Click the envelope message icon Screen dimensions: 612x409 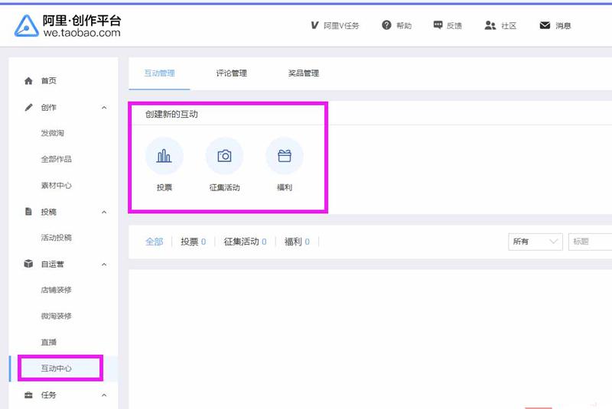click(x=545, y=25)
